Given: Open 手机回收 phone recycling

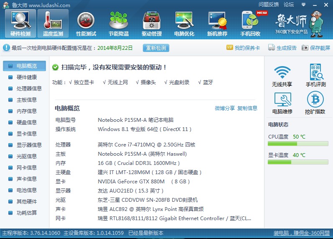Looking at the screenshot, I should tap(250, 24).
